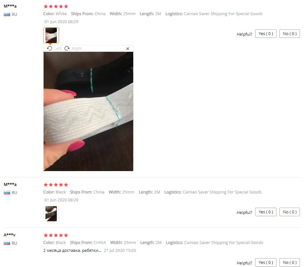This screenshot has height=267, width=305.
Task: Click the star rating of A***v's review
Action: [x=56, y=235]
